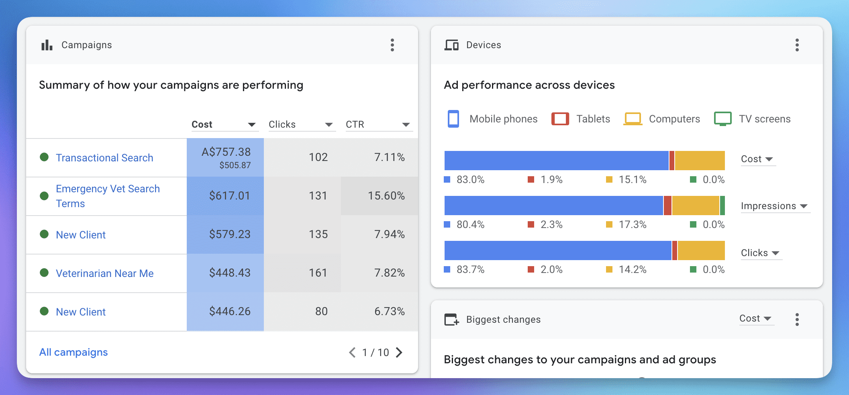The image size is (849, 395).
Task: Click the TV screens legend label
Action: pos(765,119)
